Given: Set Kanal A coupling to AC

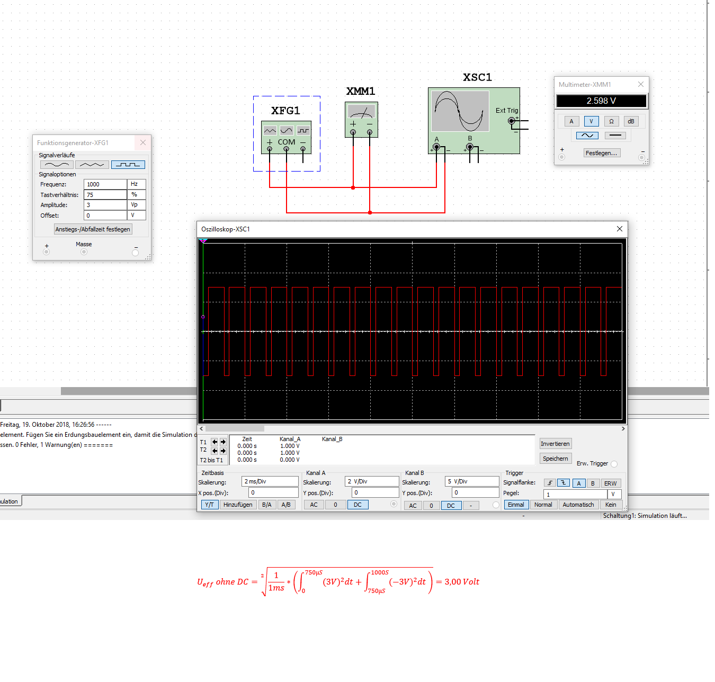Looking at the screenshot, I should click(314, 505).
